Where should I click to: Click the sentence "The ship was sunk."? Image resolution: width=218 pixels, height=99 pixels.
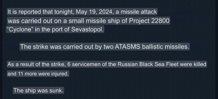(38, 90)
